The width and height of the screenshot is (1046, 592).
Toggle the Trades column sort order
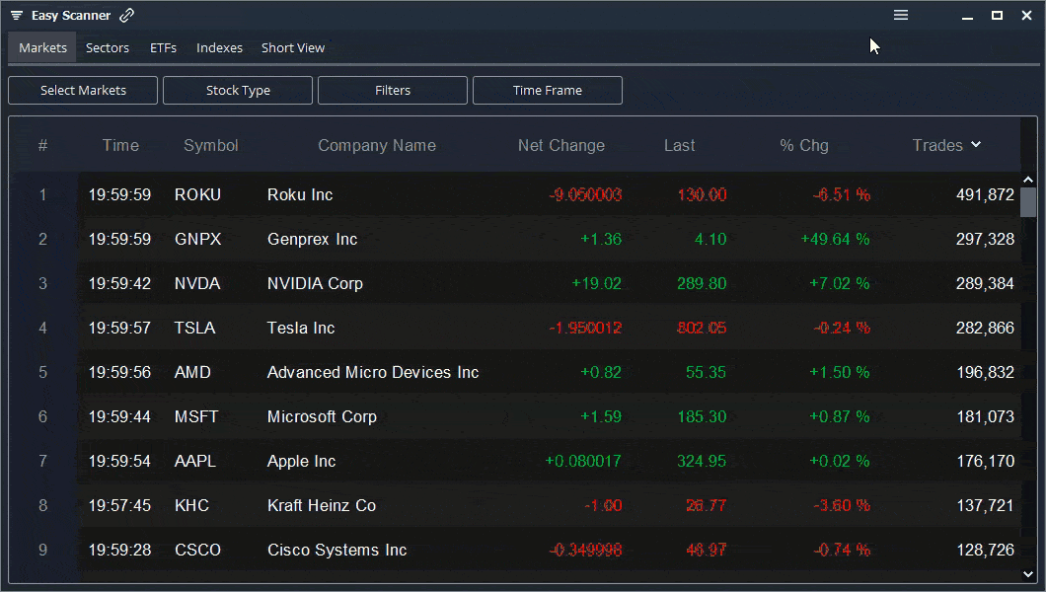(938, 145)
